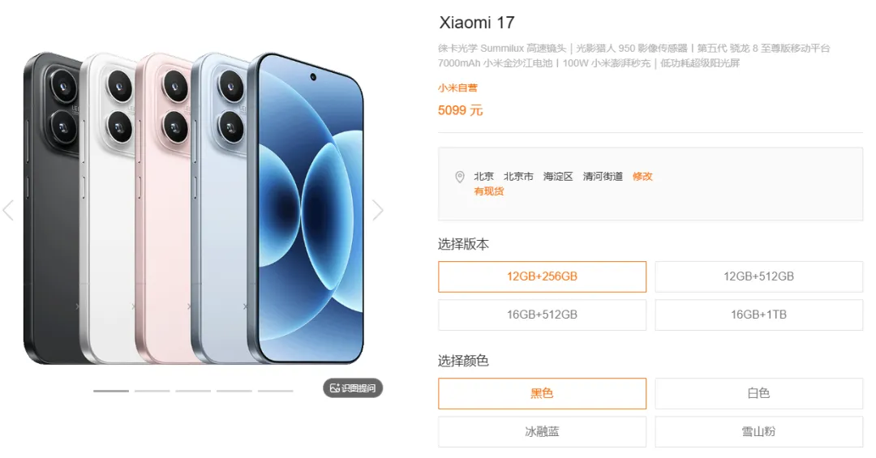Select the 白色 color option

coord(758,393)
